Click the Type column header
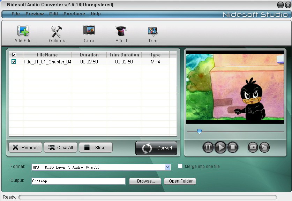Screen dimensions: 292x201 [155, 55]
